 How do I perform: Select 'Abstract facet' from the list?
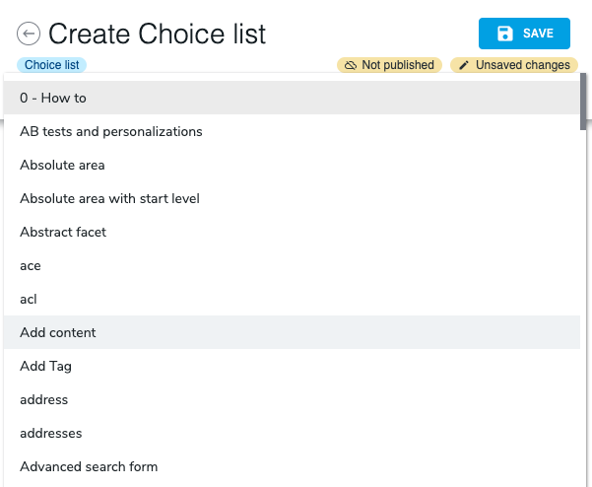click(x=292, y=232)
